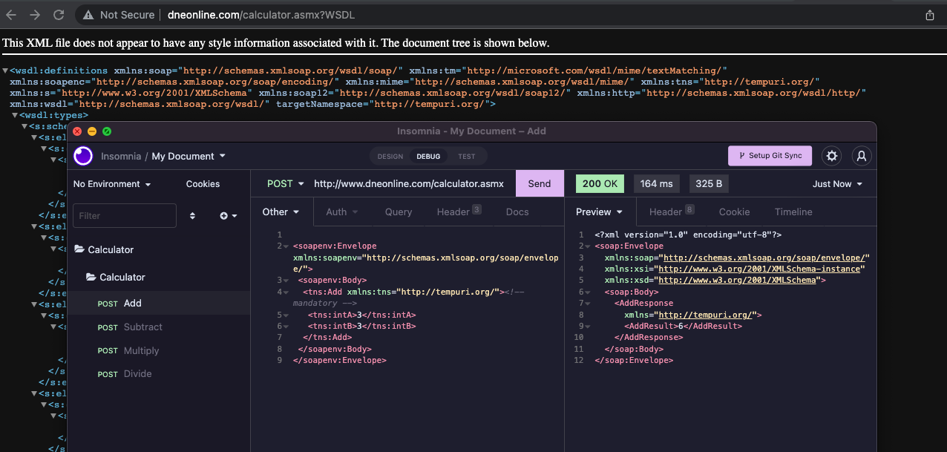Open Insomnia settings gear
Screen dimensions: 947x452
832,156
